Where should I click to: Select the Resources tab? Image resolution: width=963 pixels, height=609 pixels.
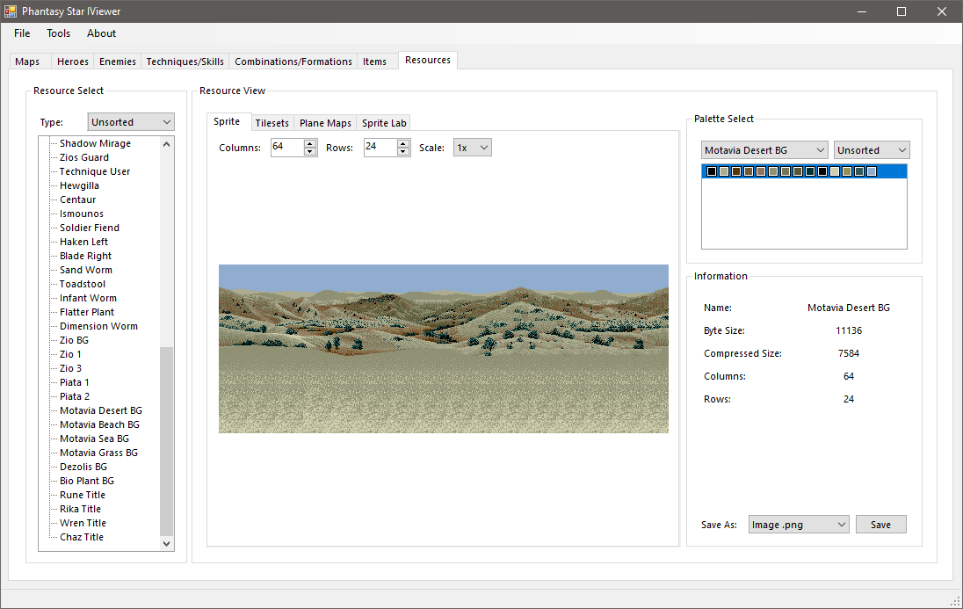pyautogui.click(x=428, y=61)
